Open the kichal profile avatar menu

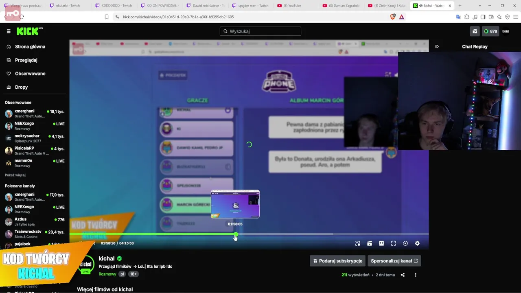[506, 31]
